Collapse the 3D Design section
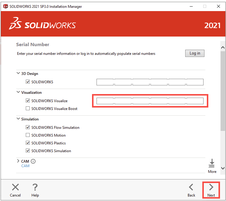This screenshot has height=201, width=226. (18, 73)
